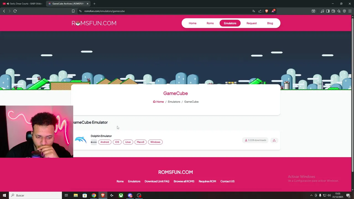Open the site information icon in the address bar
This screenshot has height=199, width=354.
[x=80, y=11]
